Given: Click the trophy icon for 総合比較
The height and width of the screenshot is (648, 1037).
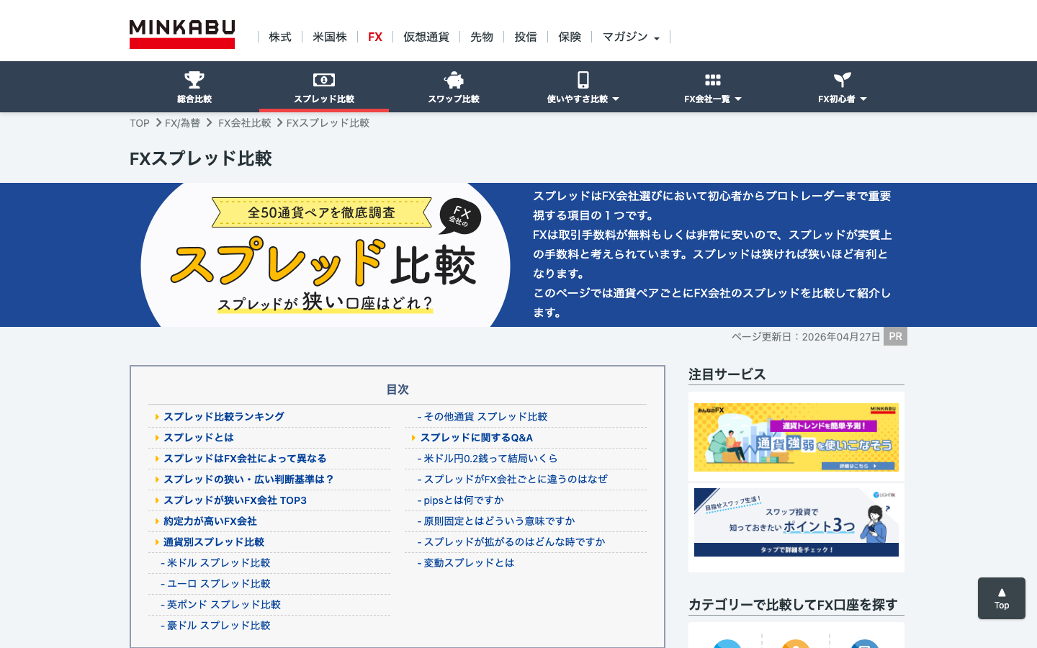Looking at the screenshot, I should pos(194,79).
